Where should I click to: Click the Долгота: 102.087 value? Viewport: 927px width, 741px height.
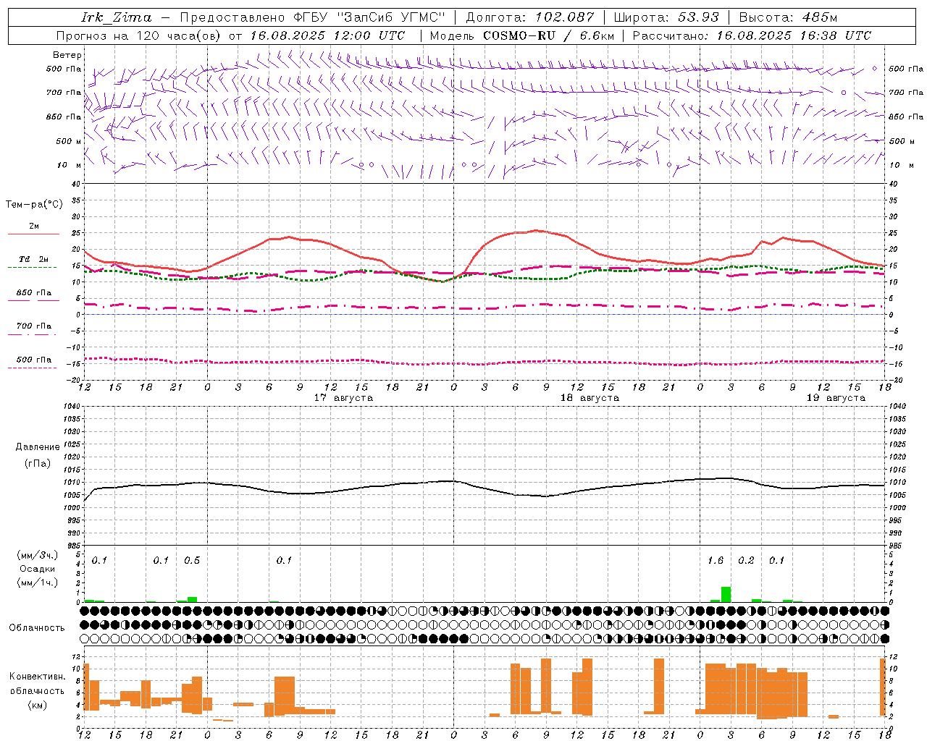pyautogui.click(x=529, y=17)
